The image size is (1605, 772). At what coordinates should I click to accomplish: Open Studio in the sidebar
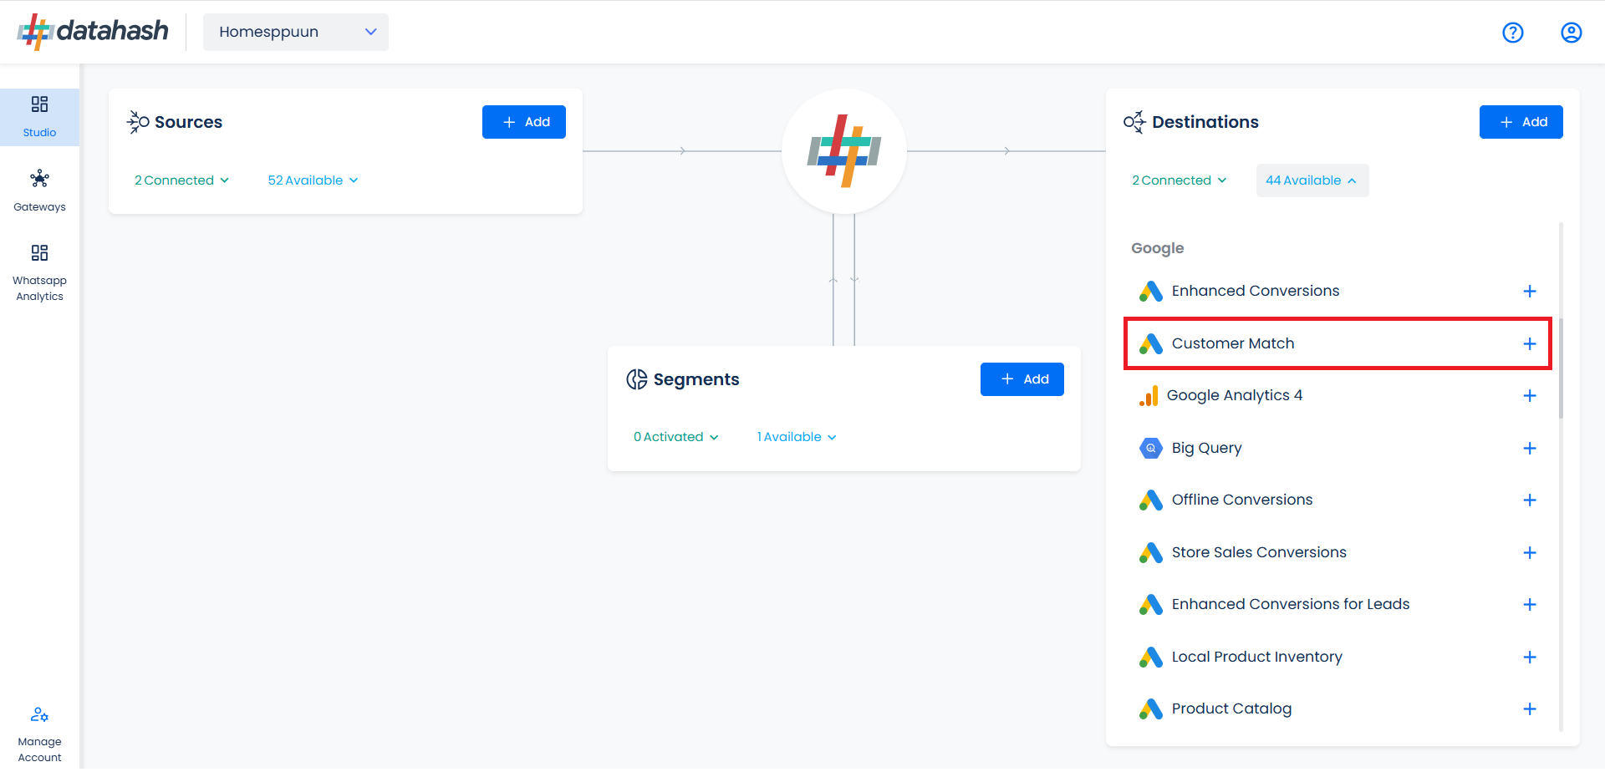coord(39,117)
